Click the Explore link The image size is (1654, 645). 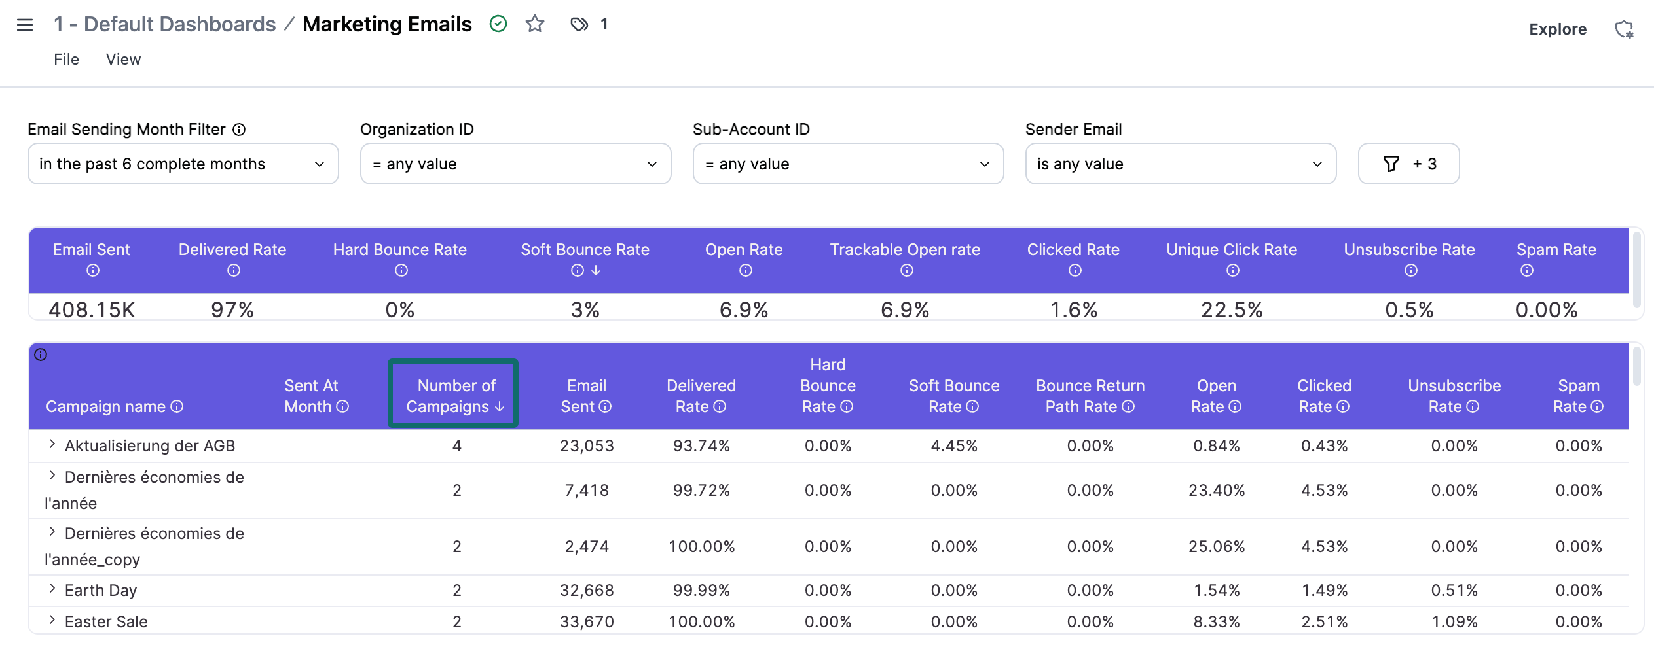pyautogui.click(x=1557, y=29)
